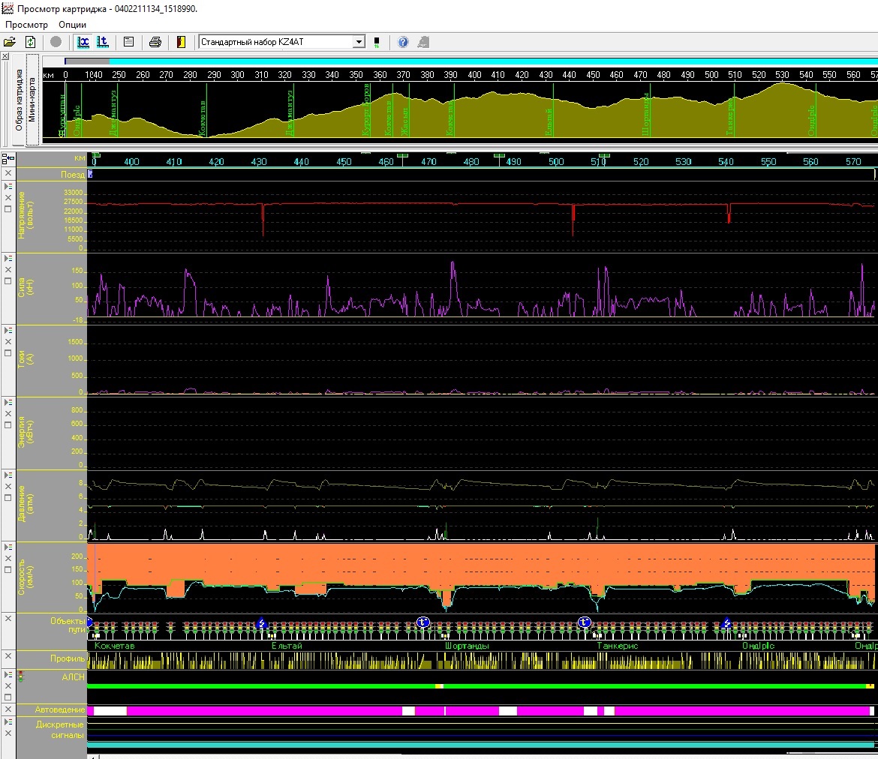The width and height of the screenshot is (878, 759).
Task: Toggle the checkbox in Скорость panel
Action: coord(8,569)
